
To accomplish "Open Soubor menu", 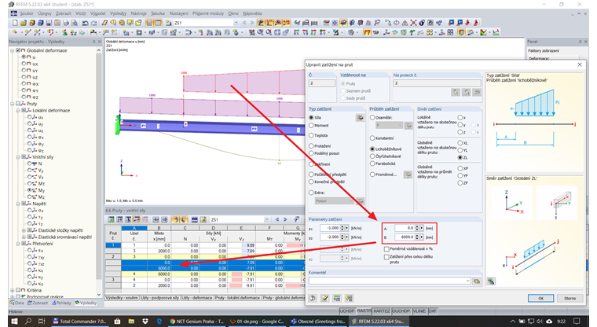I will pos(27,13).
